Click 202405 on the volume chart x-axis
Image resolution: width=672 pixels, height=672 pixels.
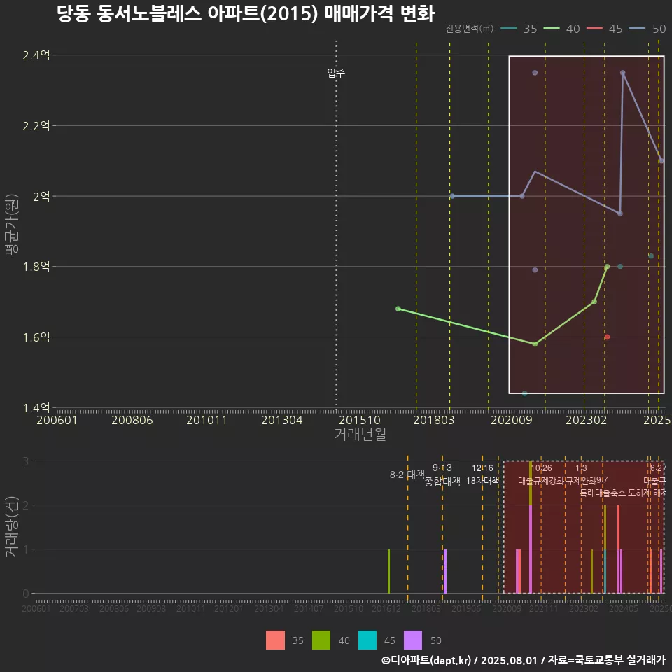624,608
